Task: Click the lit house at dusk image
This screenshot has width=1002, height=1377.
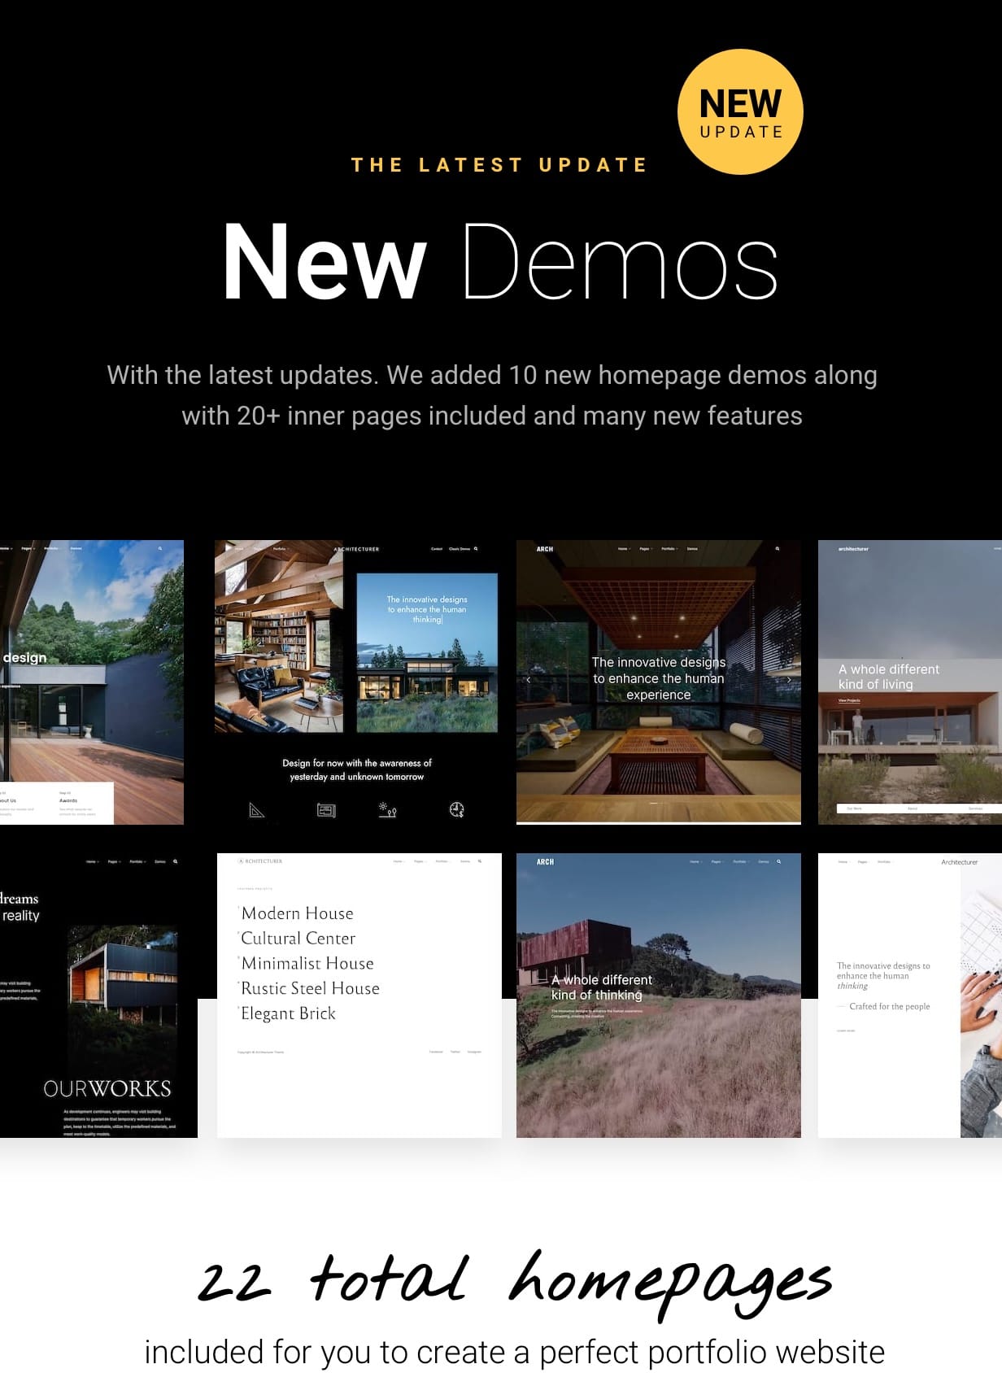Action: tap(427, 652)
